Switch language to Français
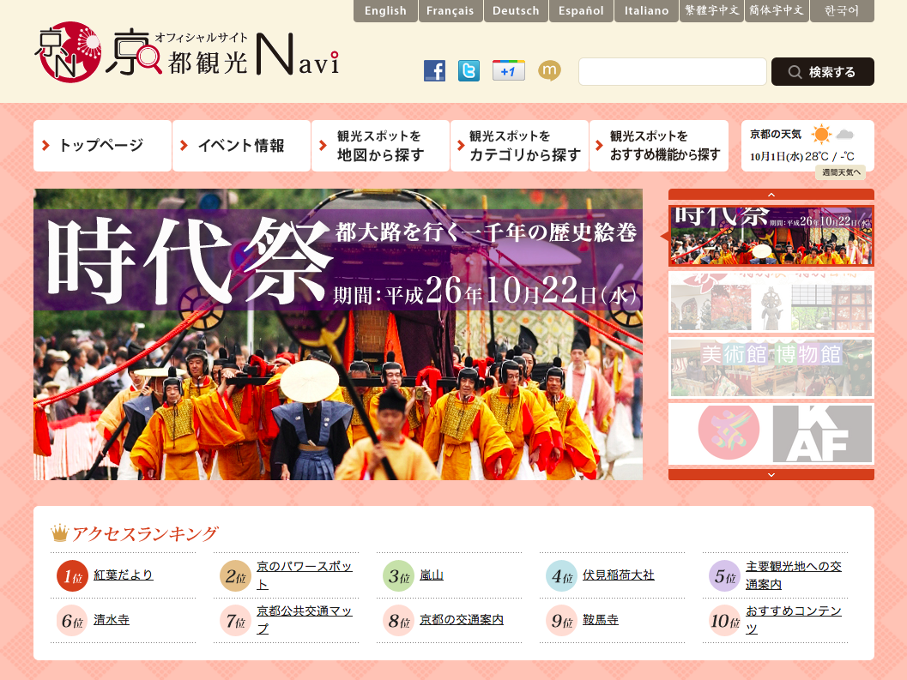907x680 pixels. (x=450, y=10)
